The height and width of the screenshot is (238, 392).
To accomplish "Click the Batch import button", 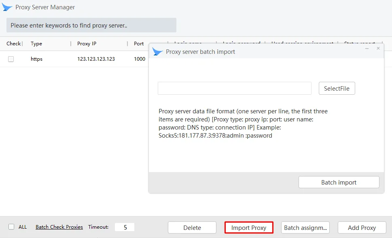I will 339,183.
